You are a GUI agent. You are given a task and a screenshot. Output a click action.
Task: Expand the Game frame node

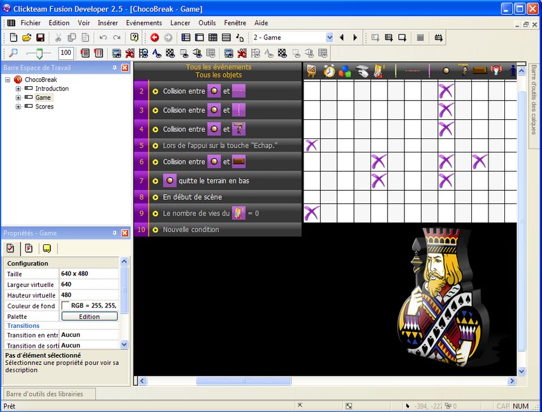click(18, 98)
